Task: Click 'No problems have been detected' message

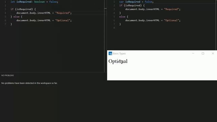Action: click(x=29, y=83)
